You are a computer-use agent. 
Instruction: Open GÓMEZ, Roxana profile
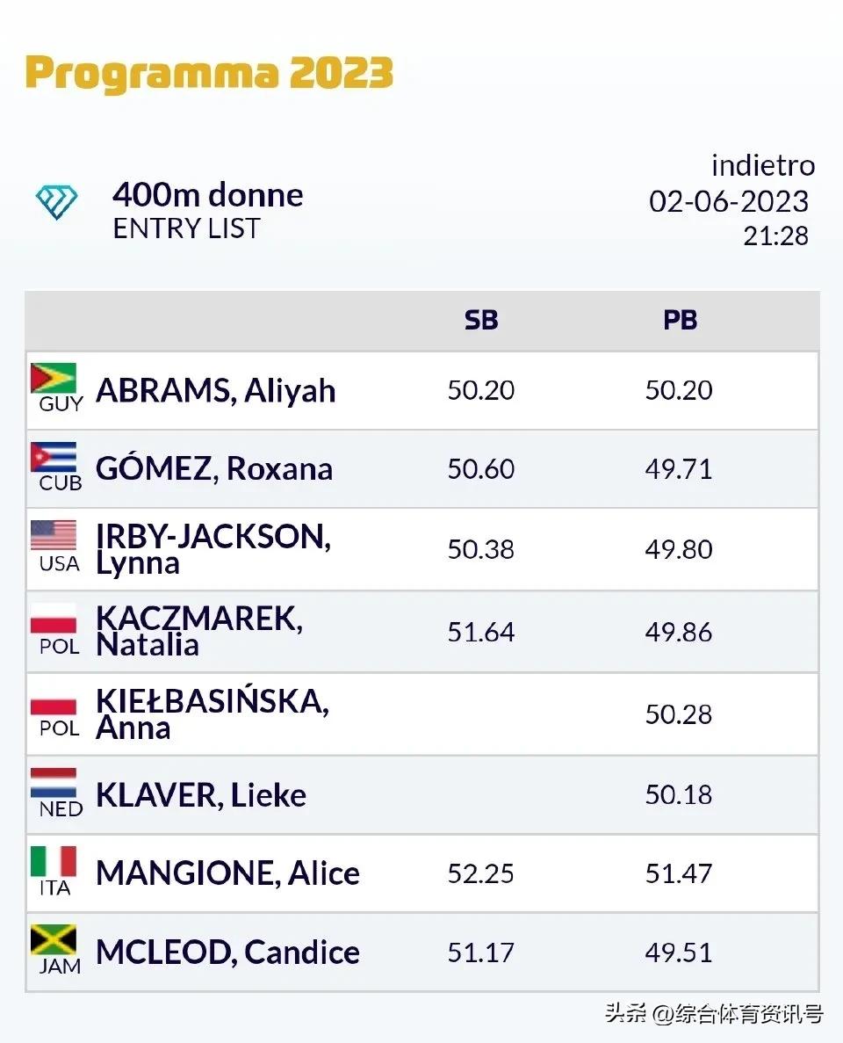(213, 468)
